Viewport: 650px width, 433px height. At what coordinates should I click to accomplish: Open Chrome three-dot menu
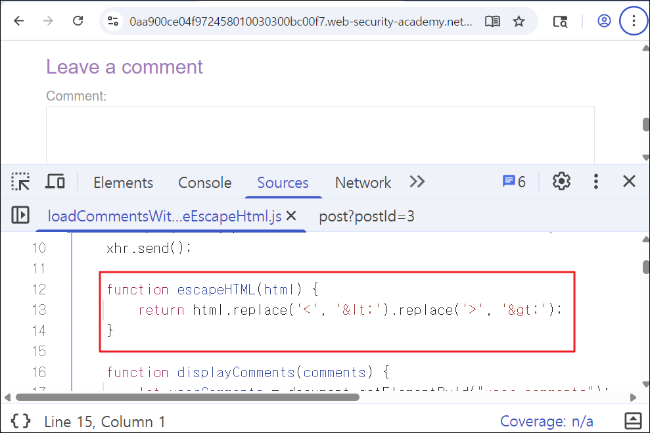click(x=634, y=21)
